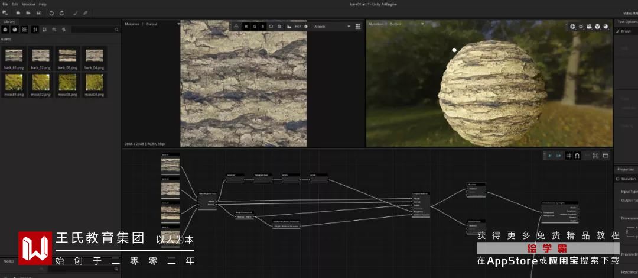This screenshot has height=278, width=638.
Task: Click the first Library filter icon
Action: (x=5, y=30)
